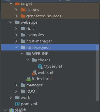The width and height of the screenshot is (100, 112).
Task: Collapse the webapps folder
Action: pos(11,22)
